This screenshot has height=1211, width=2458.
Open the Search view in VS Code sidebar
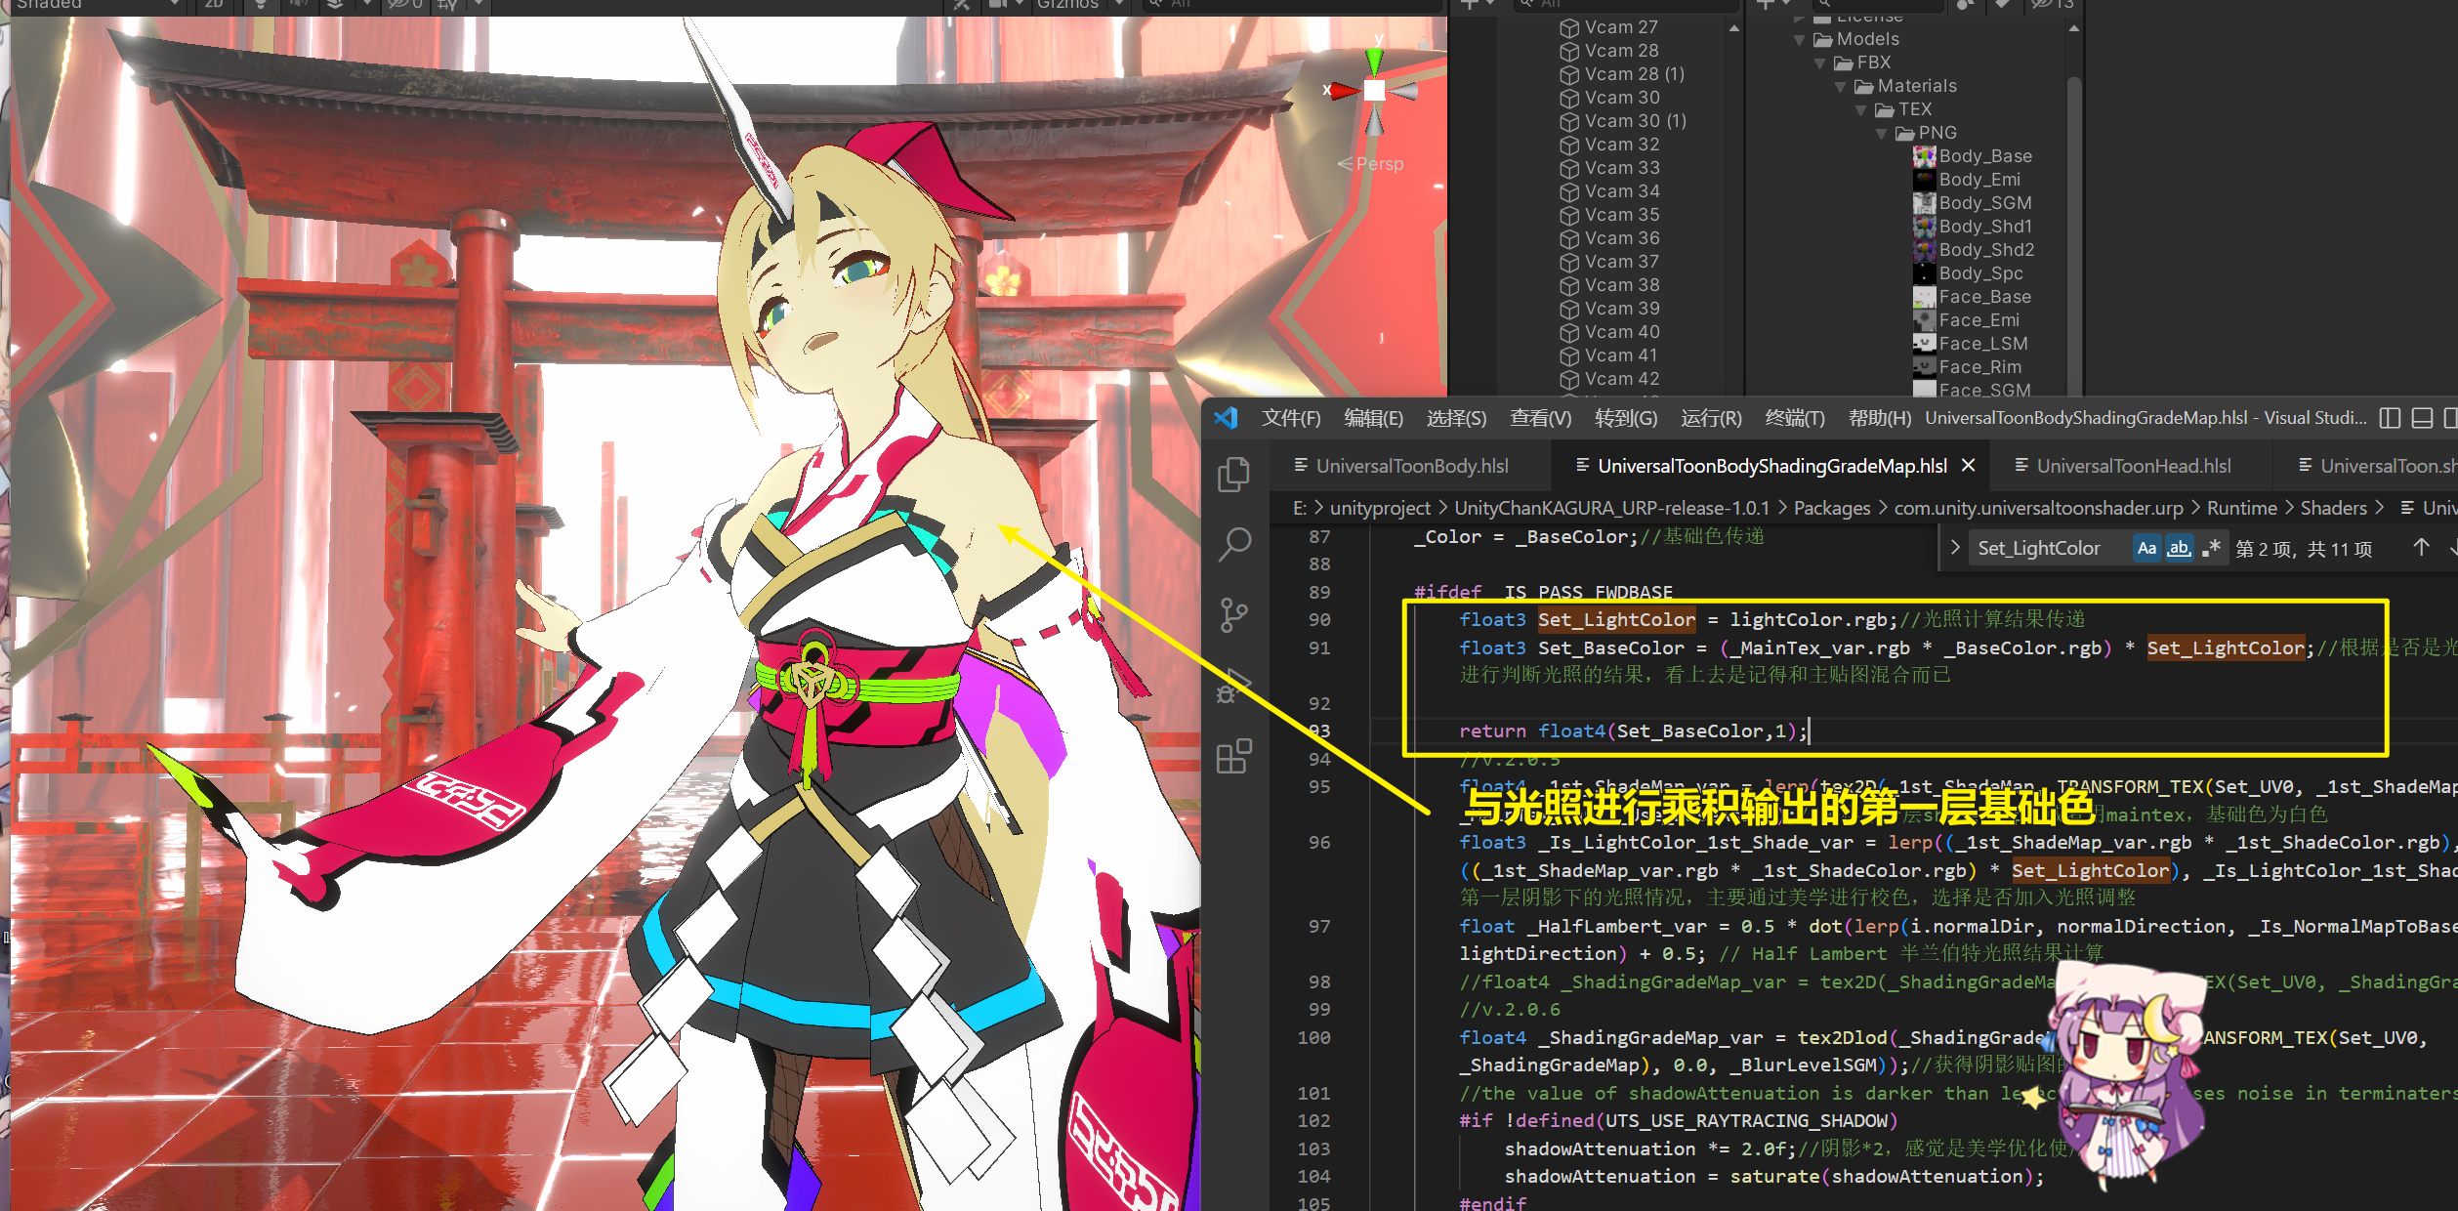[1234, 543]
